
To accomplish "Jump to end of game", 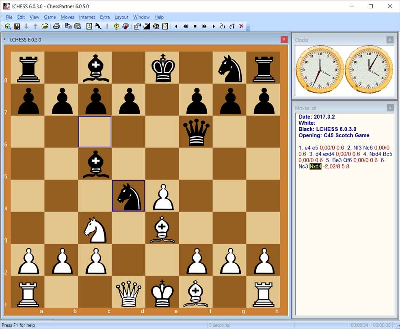I will click(204, 26).
